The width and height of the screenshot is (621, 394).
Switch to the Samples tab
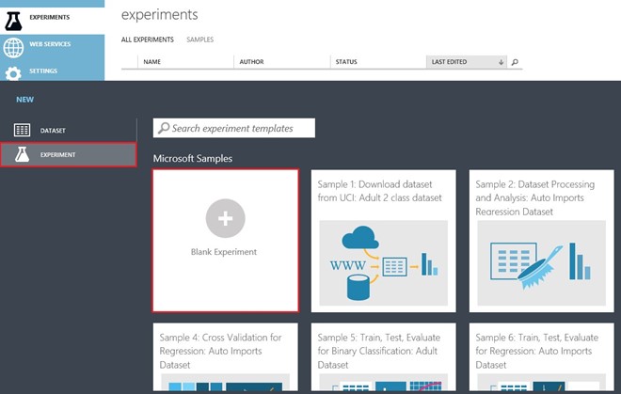pyautogui.click(x=200, y=39)
